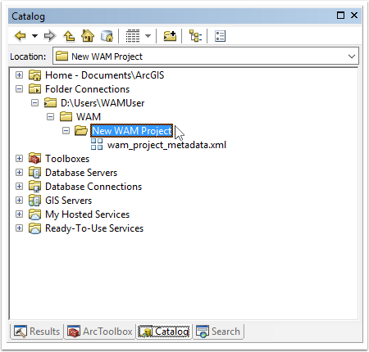This screenshot has width=369, height=352.
Task: Select Ready-To-Use Services item
Action: click(94, 228)
